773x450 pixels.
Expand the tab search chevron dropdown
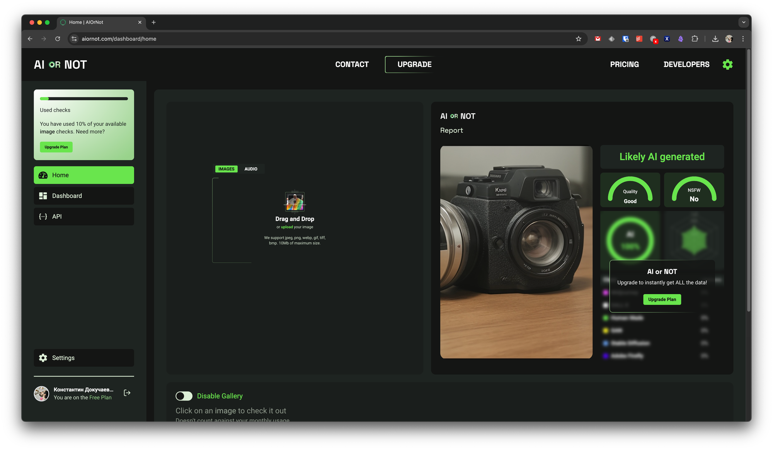pyautogui.click(x=743, y=22)
